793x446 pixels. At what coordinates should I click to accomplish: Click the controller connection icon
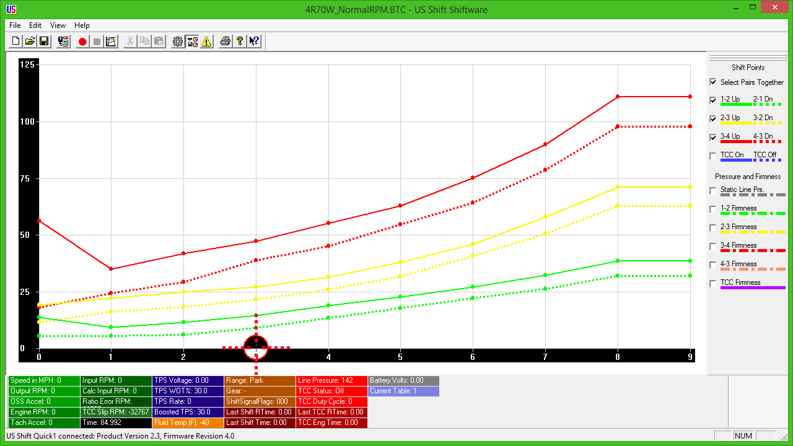click(x=63, y=42)
